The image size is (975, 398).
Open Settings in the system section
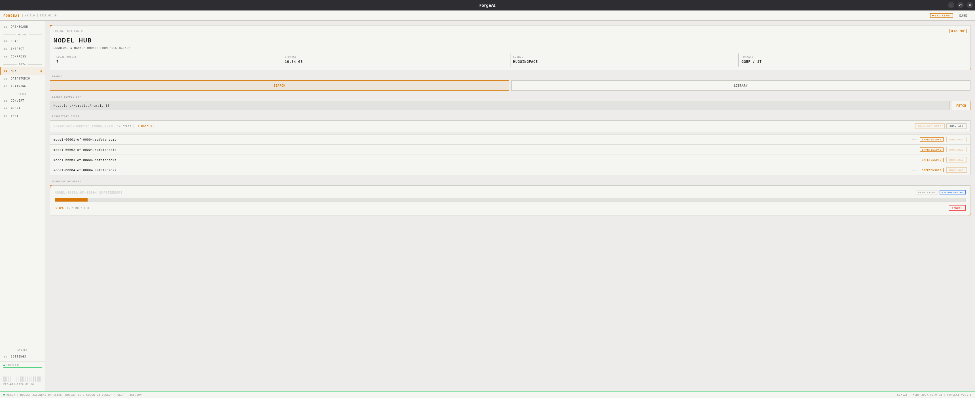pyautogui.click(x=18, y=356)
